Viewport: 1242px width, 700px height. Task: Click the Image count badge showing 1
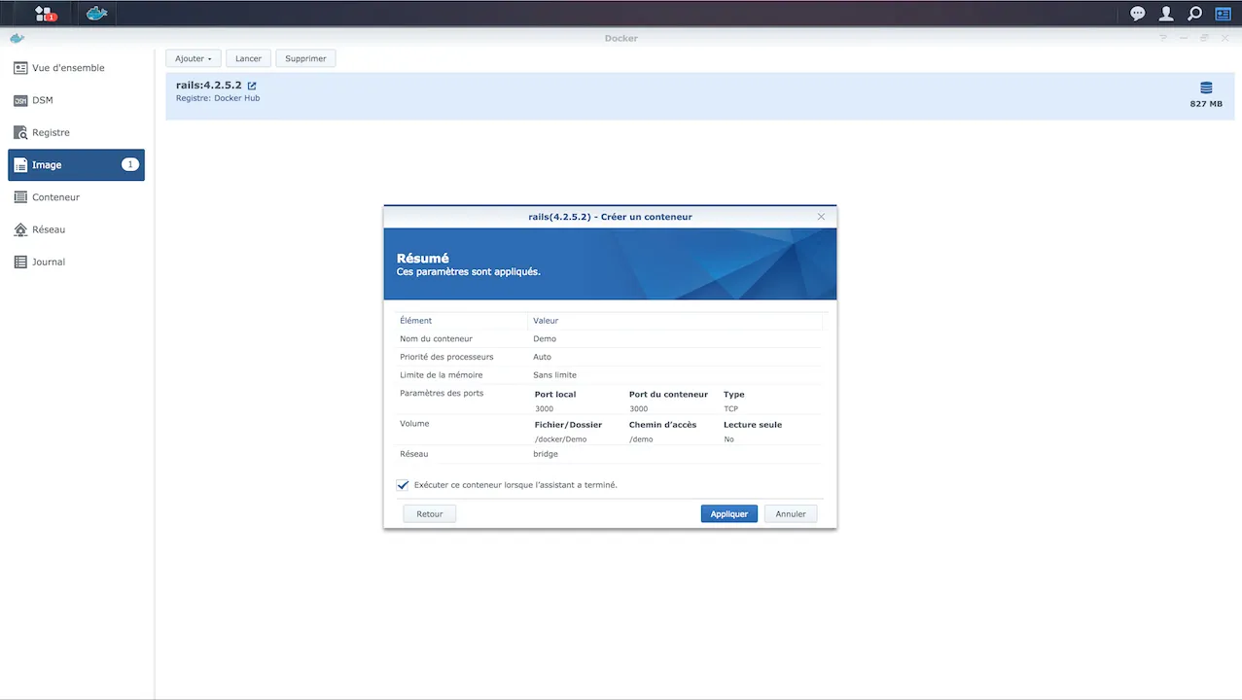[129, 165]
